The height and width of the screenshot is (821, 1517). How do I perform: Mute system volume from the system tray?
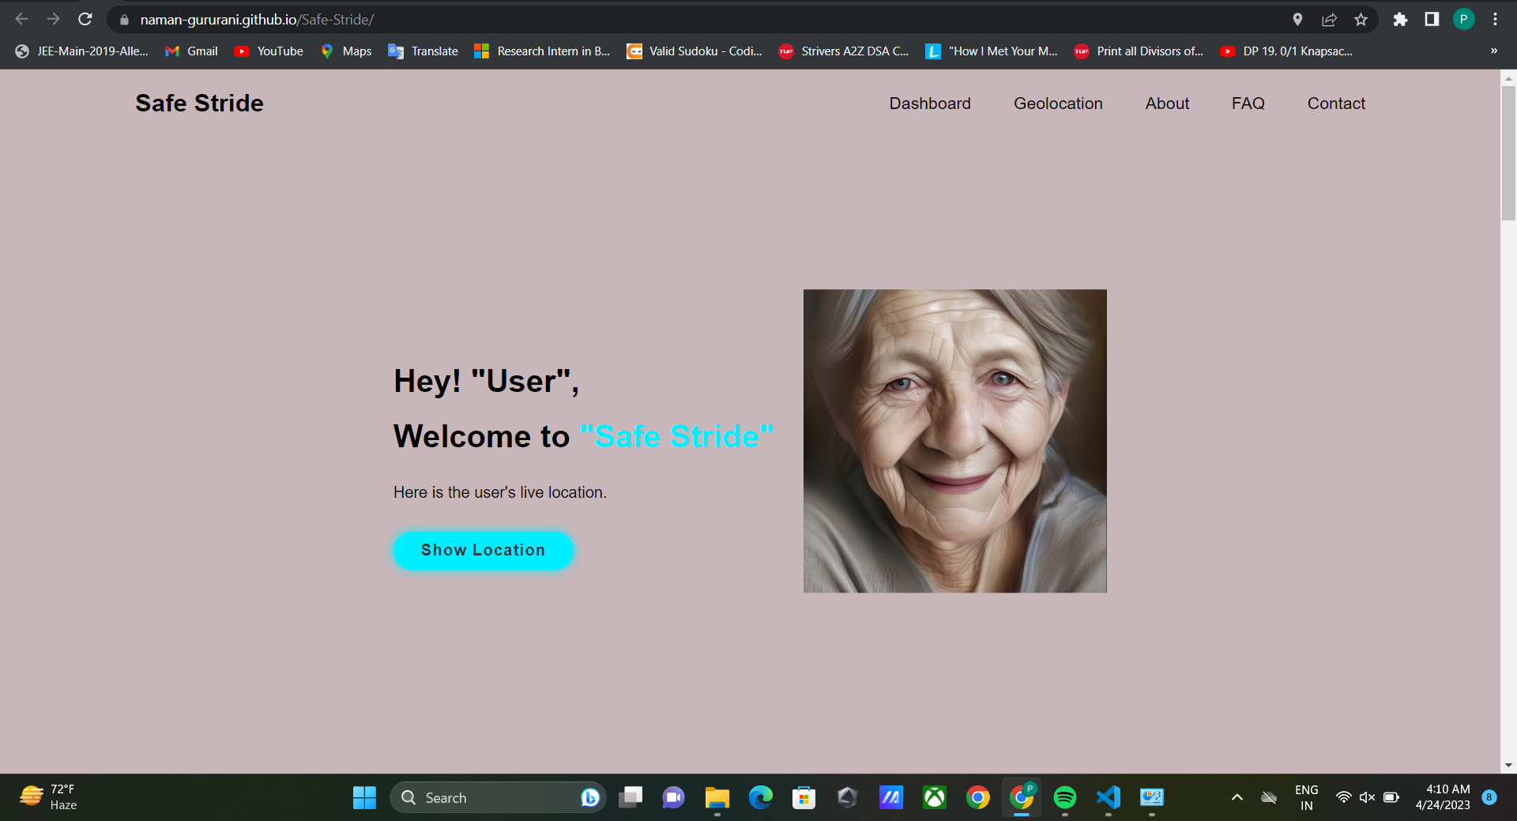tap(1367, 797)
